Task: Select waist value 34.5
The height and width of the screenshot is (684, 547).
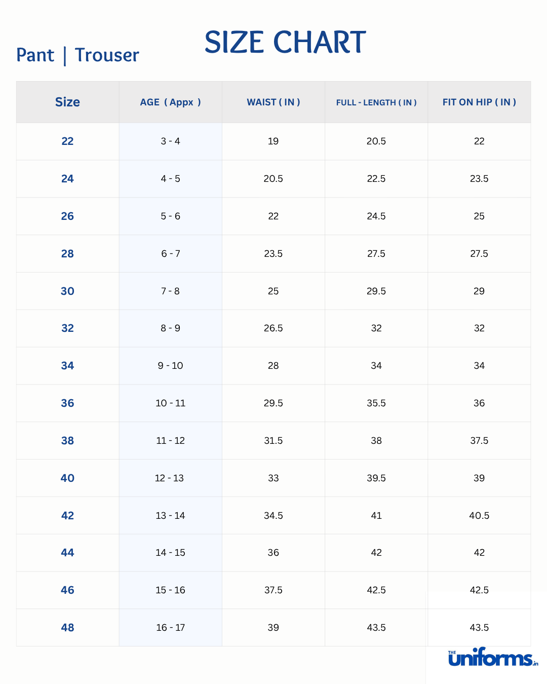Action: pos(273,516)
